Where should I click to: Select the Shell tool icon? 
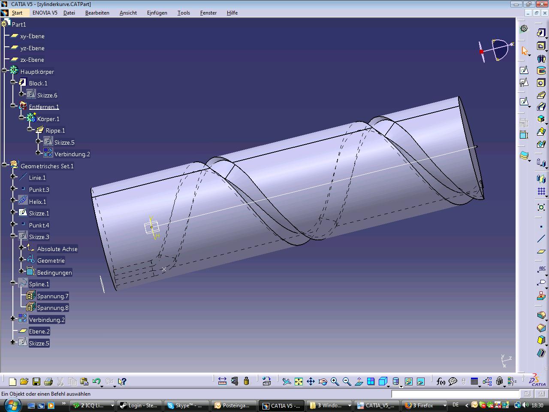coord(541,353)
